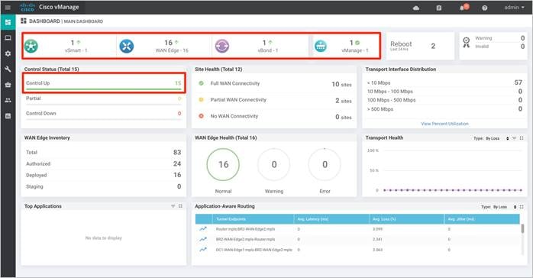Open Full WAN Connectivity sites
Image resolution: width=533 pixels, height=278 pixels.
274,83
